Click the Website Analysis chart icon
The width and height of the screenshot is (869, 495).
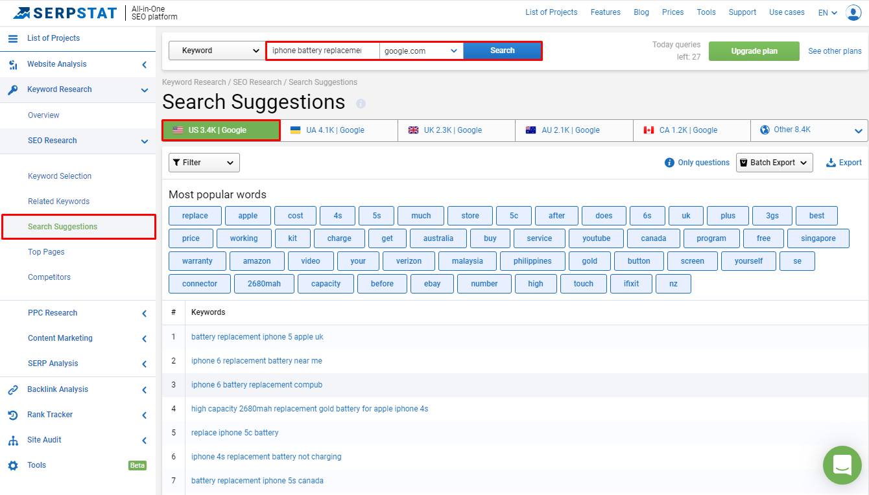click(x=13, y=64)
